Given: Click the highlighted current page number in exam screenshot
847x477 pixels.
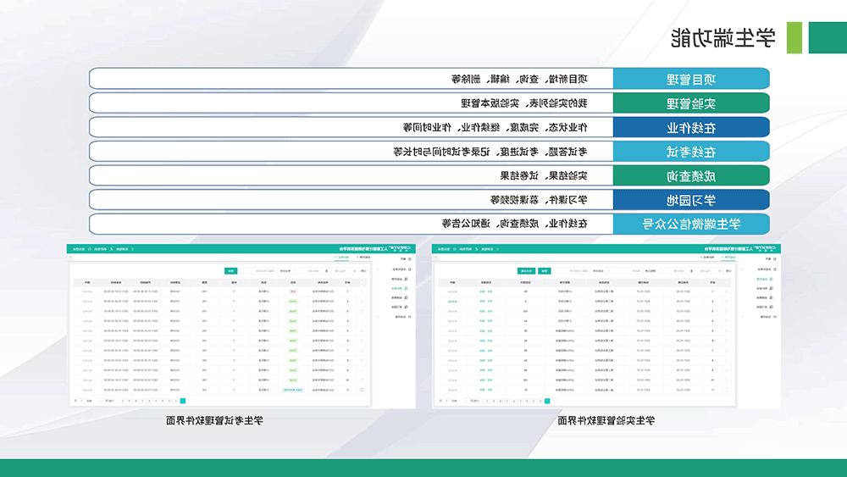Looking at the screenshot, I should (x=183, y=401).
